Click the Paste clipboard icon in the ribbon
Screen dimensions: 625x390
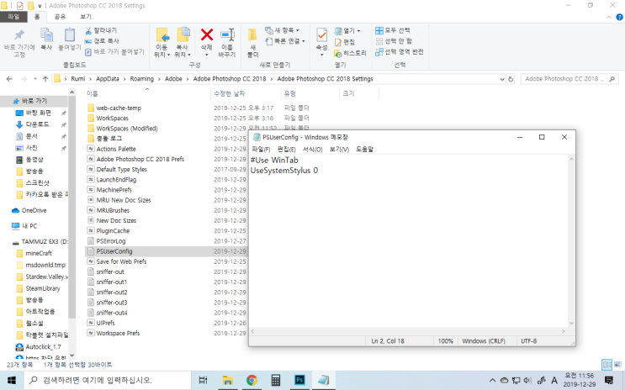tap(70, 35)
